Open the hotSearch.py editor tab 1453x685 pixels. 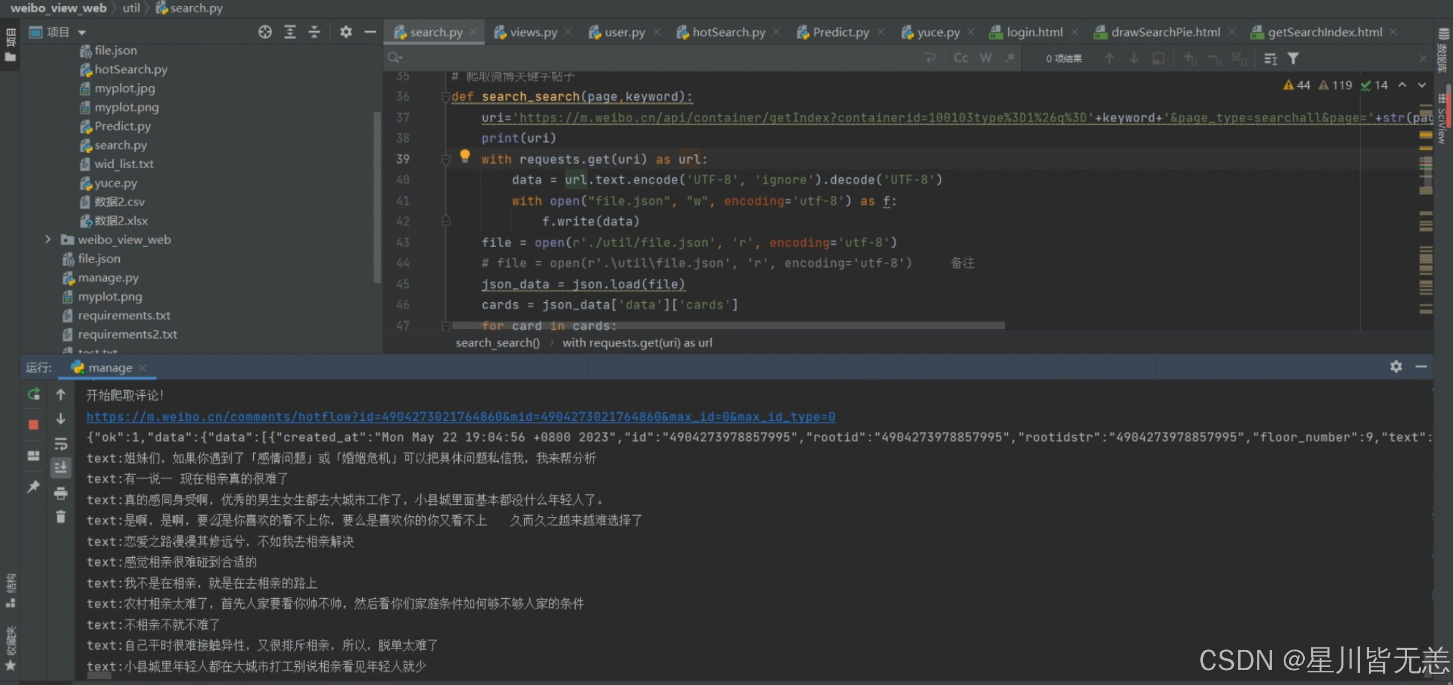728,32
